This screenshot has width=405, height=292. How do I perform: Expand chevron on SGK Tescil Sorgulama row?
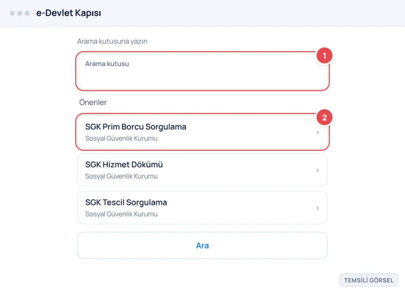pyautogui.click(x=318, y=208)
